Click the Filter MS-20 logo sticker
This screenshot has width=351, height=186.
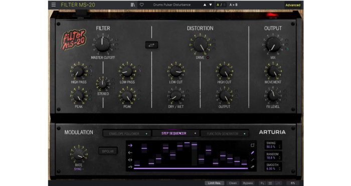tap(74, 39)
